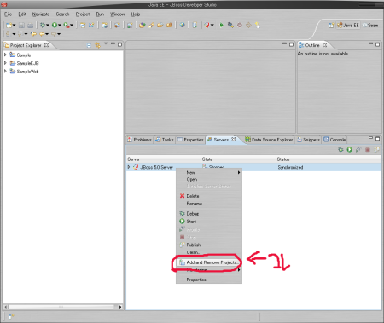Switch to the Seam perspective

[370, 26]
